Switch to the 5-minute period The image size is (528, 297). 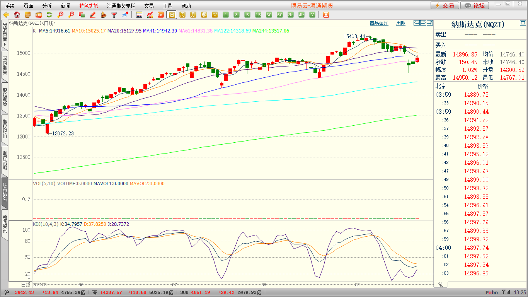[247, 15]
